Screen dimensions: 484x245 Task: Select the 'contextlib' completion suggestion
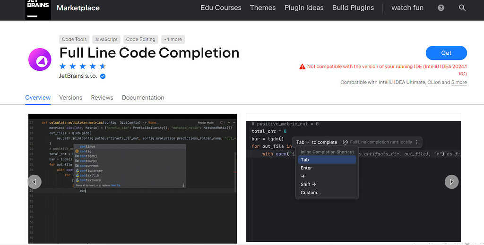pos(130,175)
